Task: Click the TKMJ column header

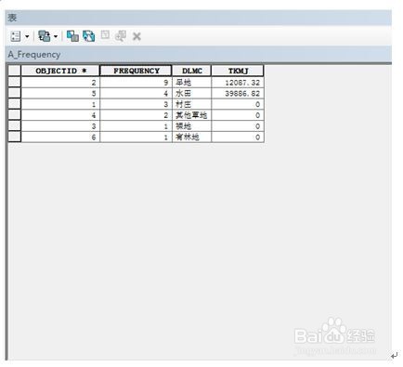Action: click(238, 71)
